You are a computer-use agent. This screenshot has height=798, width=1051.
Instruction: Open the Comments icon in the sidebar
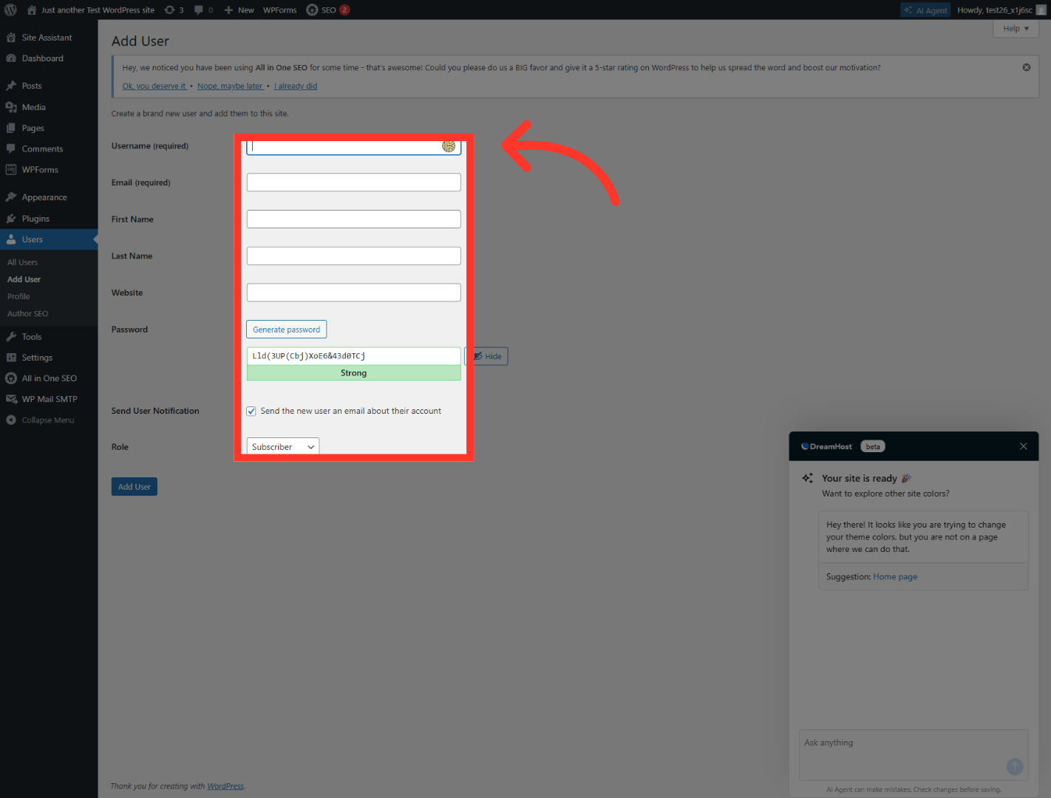tap(11, 149)
